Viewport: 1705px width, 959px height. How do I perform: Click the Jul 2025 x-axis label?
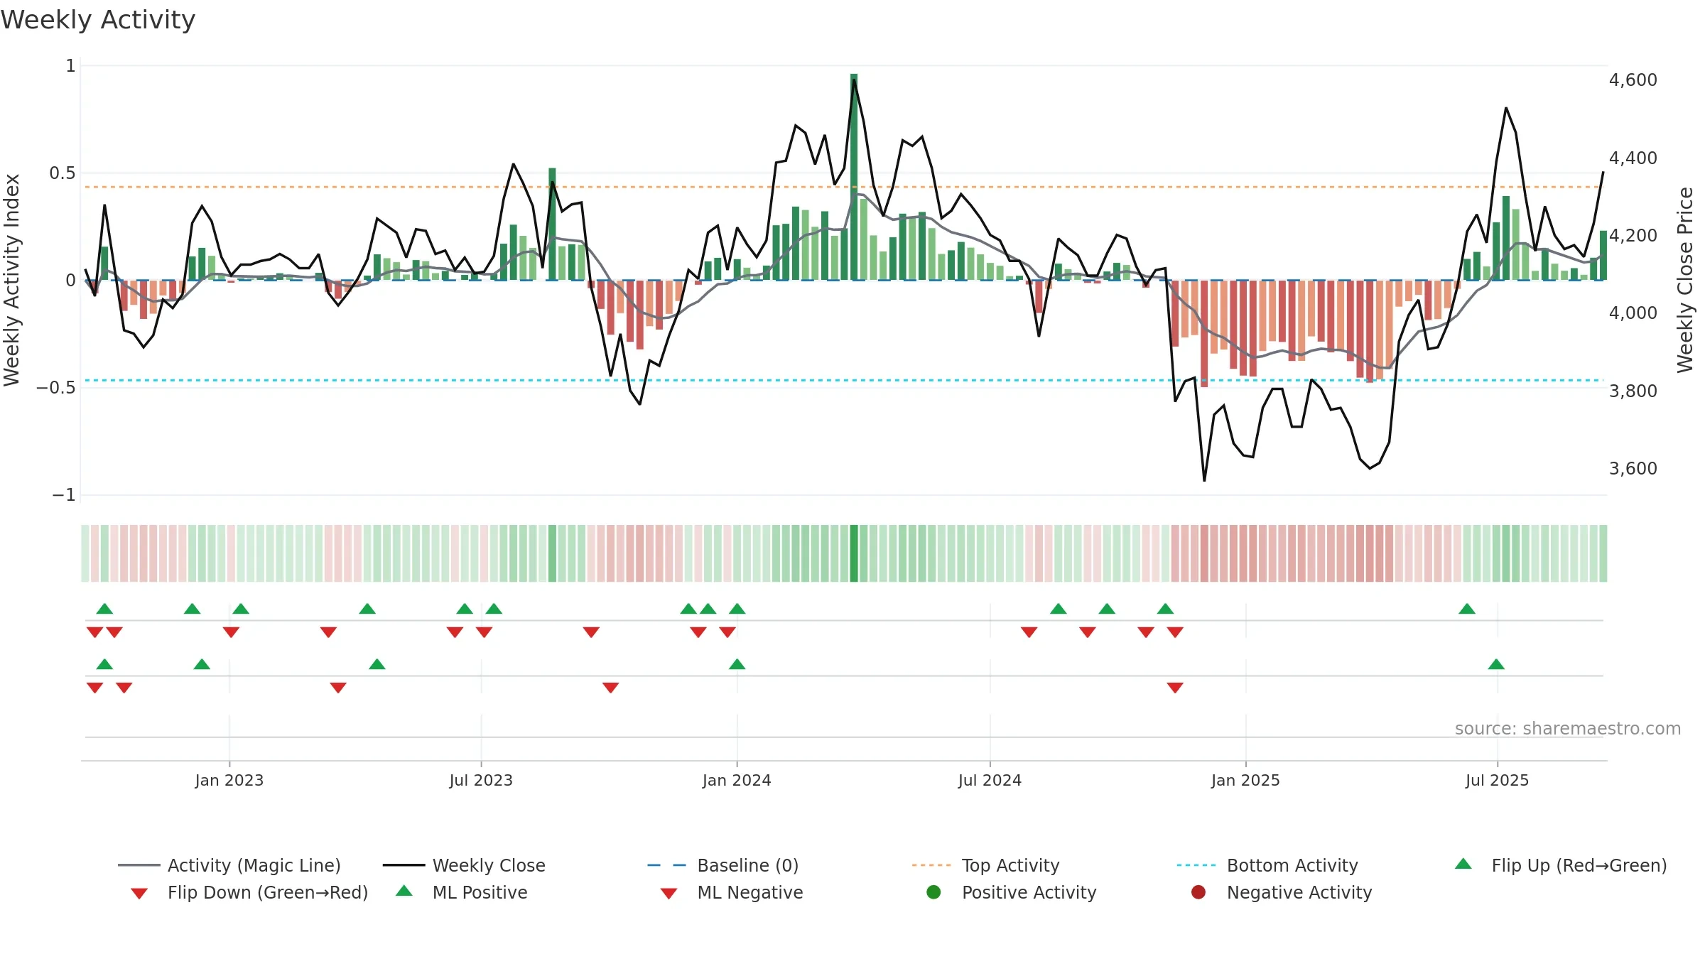(1497, 780)
